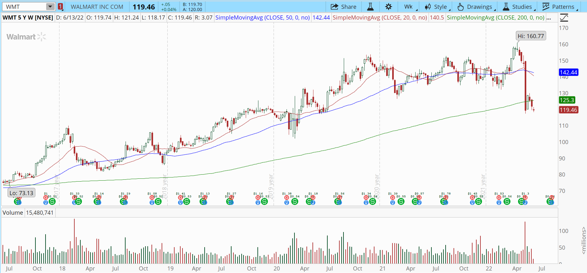Click the earnings phone icon labeled $1.39
The height and width of the screenshot is (273, 587).
(393, 197)
